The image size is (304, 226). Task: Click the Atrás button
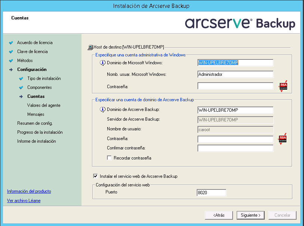(218, 215)
